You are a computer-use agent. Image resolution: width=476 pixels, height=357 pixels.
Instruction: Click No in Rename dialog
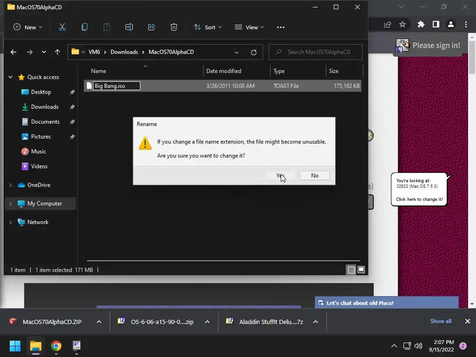point(315,175)
